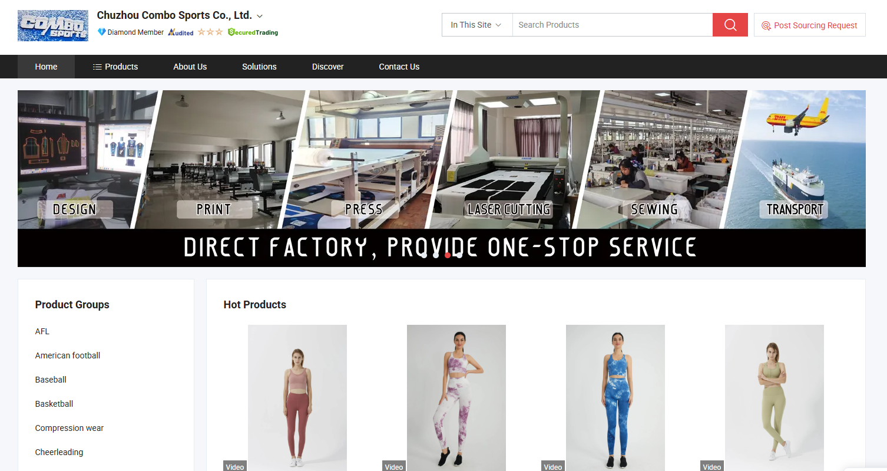This screenshot has height=471, width=887.
Task: Select the fourth banner carousel dot
Action: click(459, 255)
